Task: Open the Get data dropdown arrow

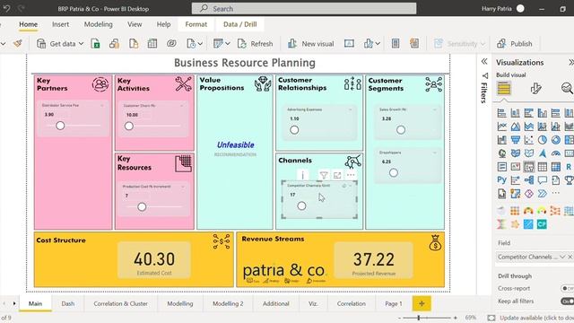Action: tap(82, 44)
